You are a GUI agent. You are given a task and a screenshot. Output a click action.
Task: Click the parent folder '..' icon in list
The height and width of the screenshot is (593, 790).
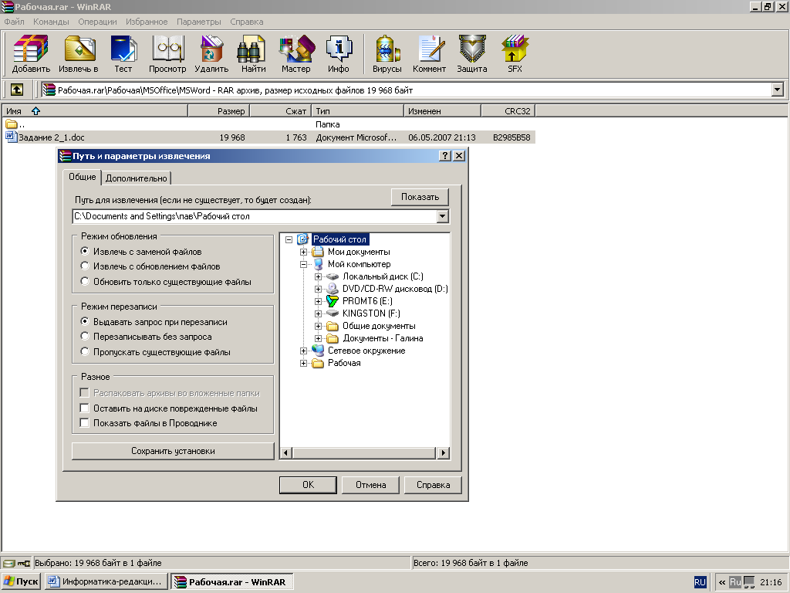[11, 124]
